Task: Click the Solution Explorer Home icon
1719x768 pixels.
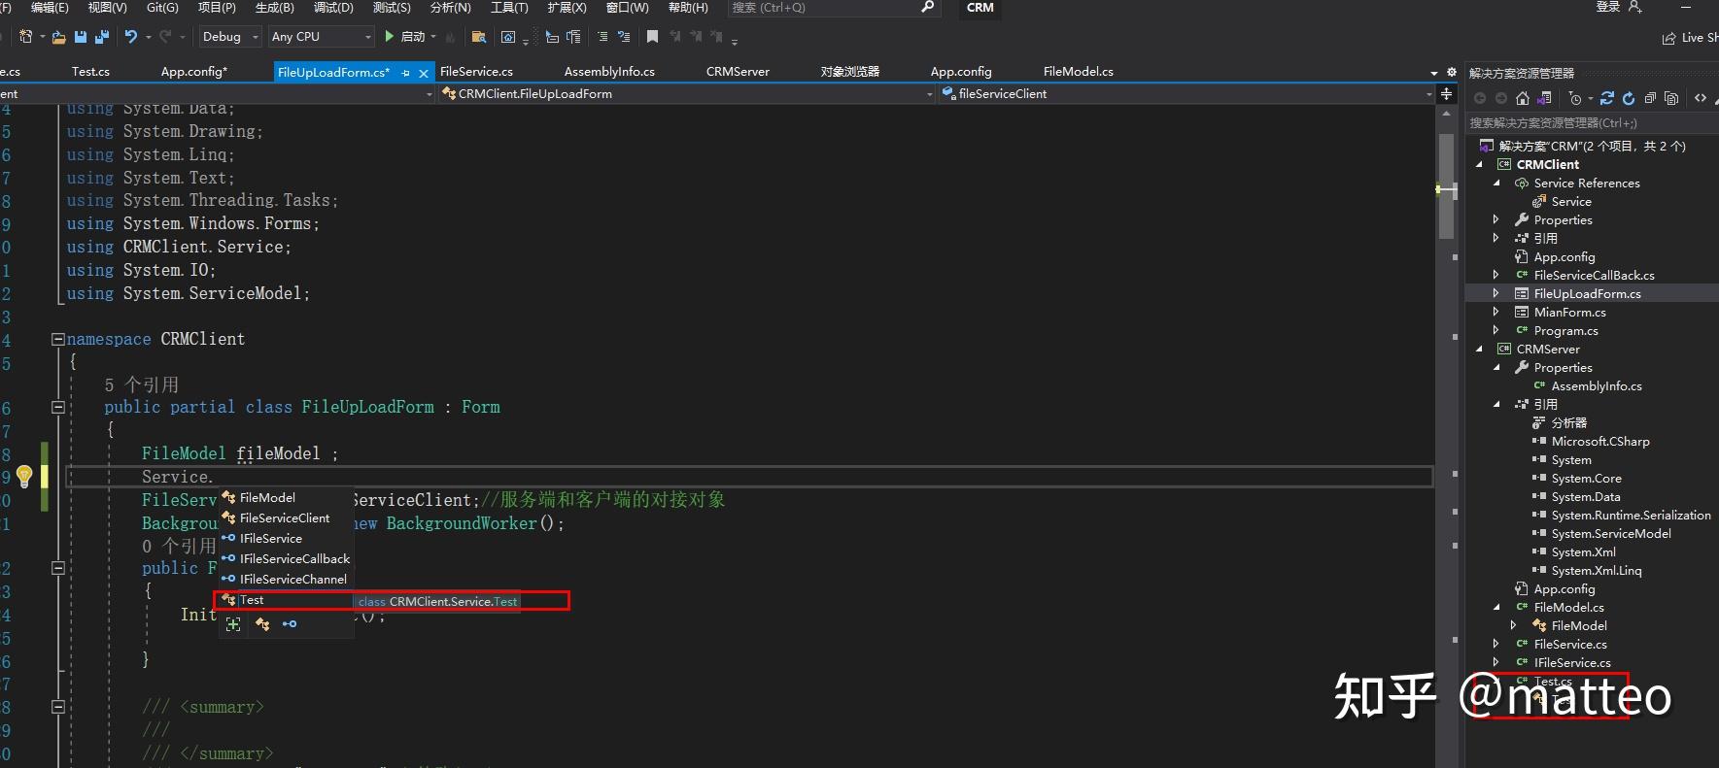Action: click(1523, 98)
